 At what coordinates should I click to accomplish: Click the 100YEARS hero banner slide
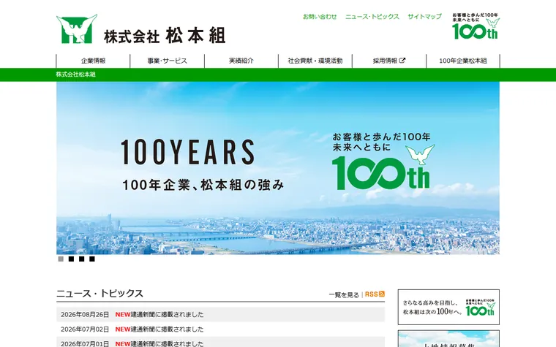point(278,168)
